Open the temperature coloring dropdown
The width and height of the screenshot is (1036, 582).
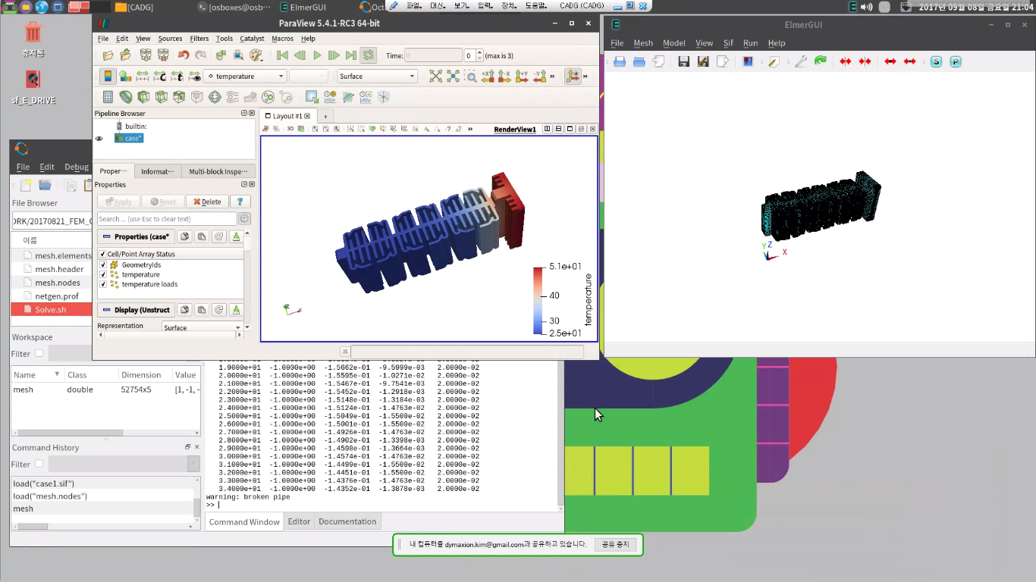coord(245,76)
